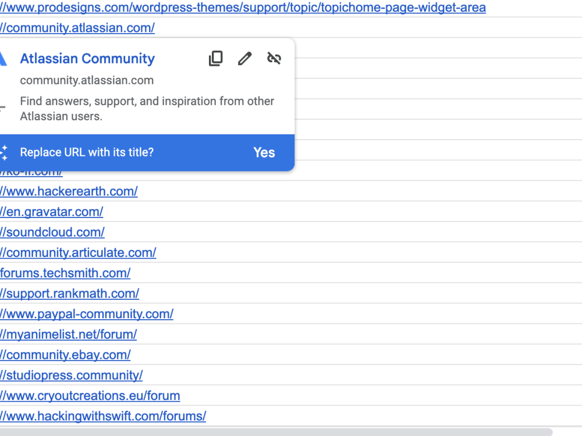The height and width of the screenshot is (436, 582).
Task: Open the en.gravatar.com link
Action: click(x=52, y=212)
